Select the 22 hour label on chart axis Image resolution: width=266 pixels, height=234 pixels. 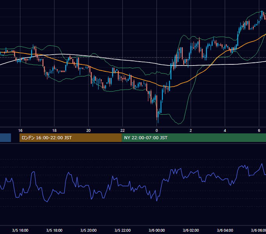[122, 130]
